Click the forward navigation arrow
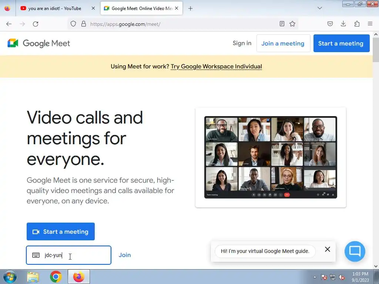The height and width of the screenshot is (284, 379). tap(22, 24)
